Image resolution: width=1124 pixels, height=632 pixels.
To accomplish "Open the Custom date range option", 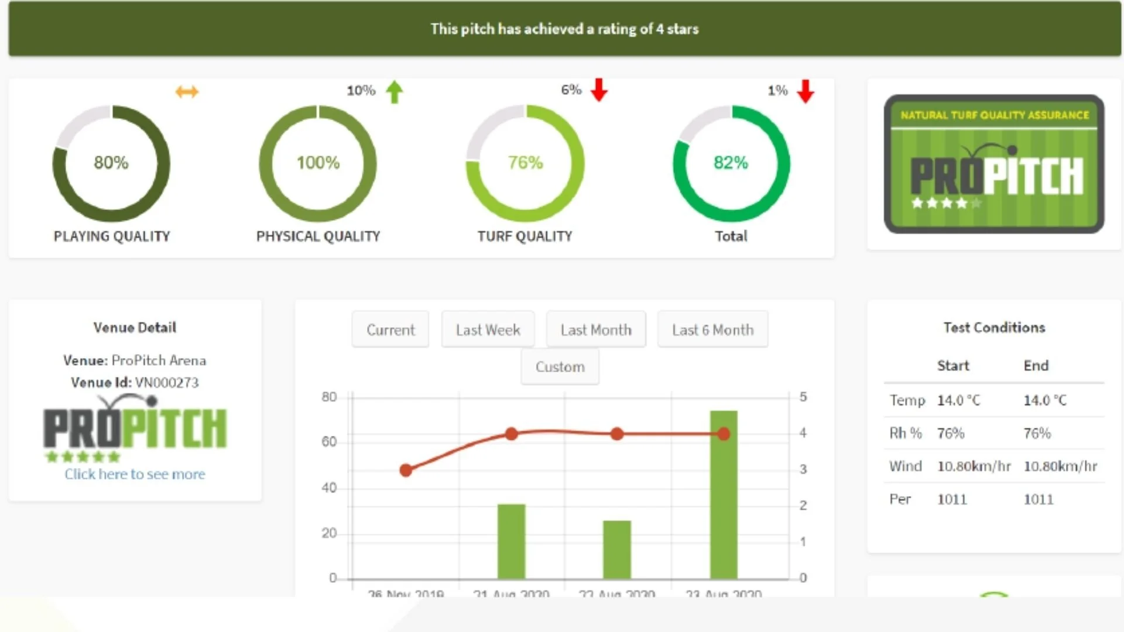I will [560, 367].
